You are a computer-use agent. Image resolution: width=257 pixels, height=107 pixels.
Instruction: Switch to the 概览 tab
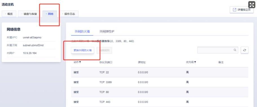pos(9,14)
